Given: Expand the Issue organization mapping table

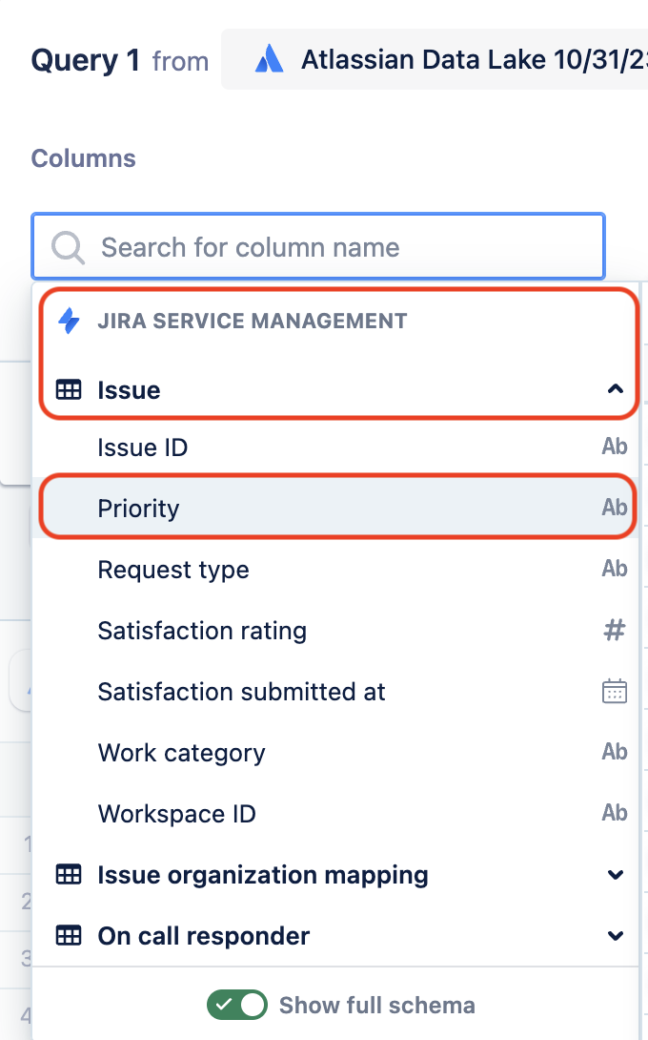Looking at the screenshot, I should pyautogui.click(x=616, y=875).
